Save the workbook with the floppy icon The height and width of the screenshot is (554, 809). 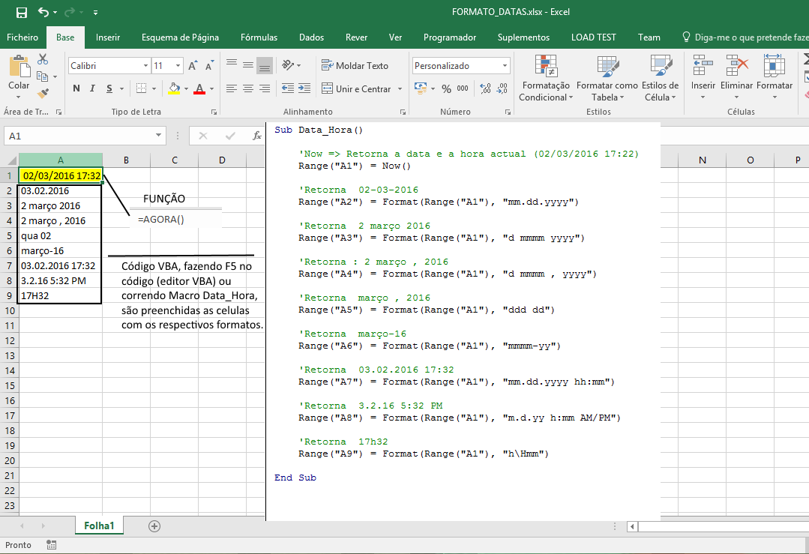click(22, 13)
